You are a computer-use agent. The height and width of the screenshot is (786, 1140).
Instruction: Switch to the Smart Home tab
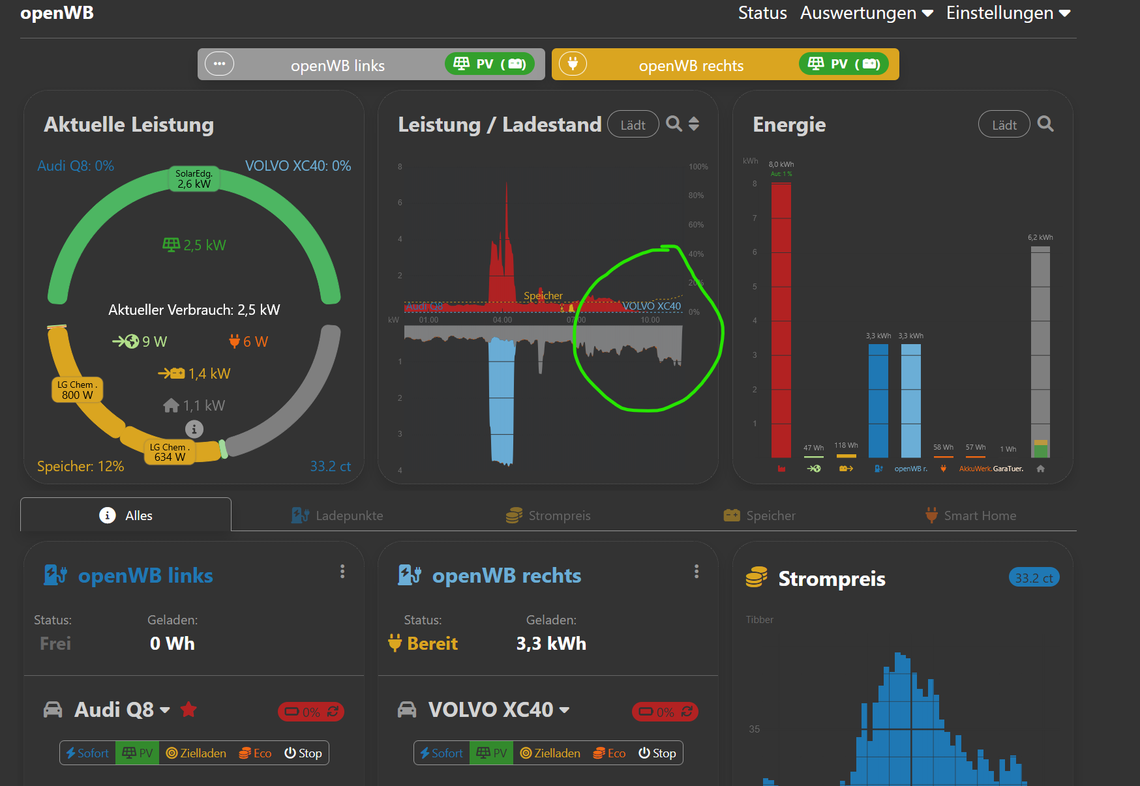[x=970, y=516]
